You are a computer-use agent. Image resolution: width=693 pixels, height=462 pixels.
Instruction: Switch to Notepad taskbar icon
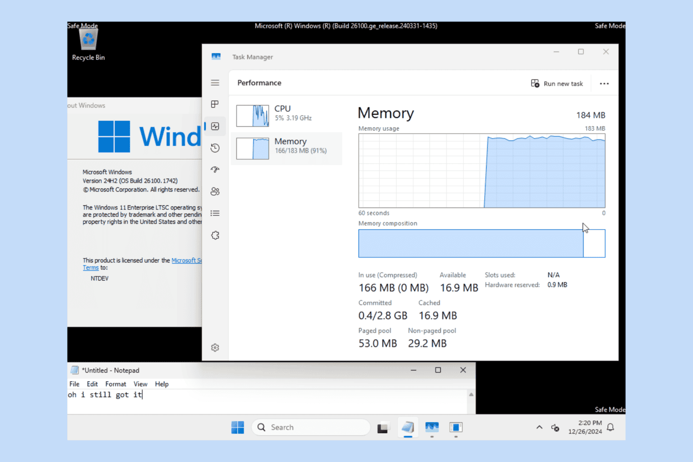(407, 427)
